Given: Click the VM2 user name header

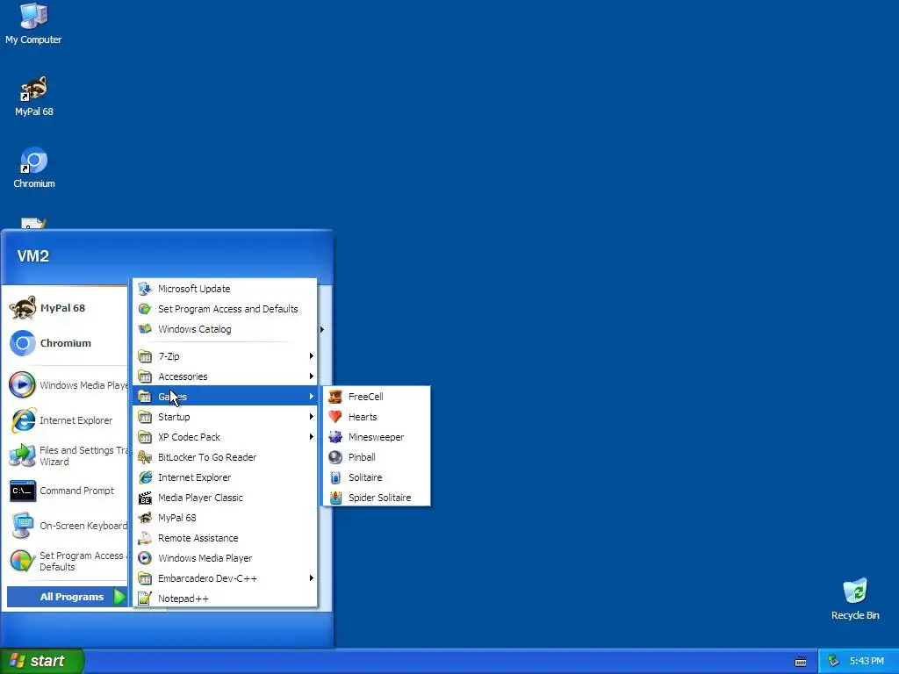Looking at the screenshot, I should 33,256.
